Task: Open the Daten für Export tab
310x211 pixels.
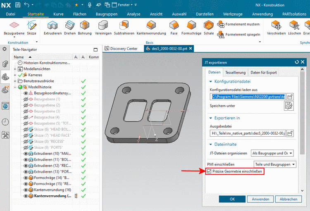Action: click(264, 73)
